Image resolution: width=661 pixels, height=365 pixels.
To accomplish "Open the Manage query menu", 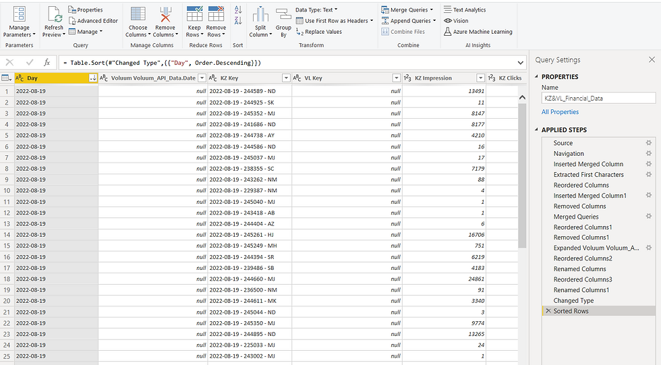I will (86, 32).
